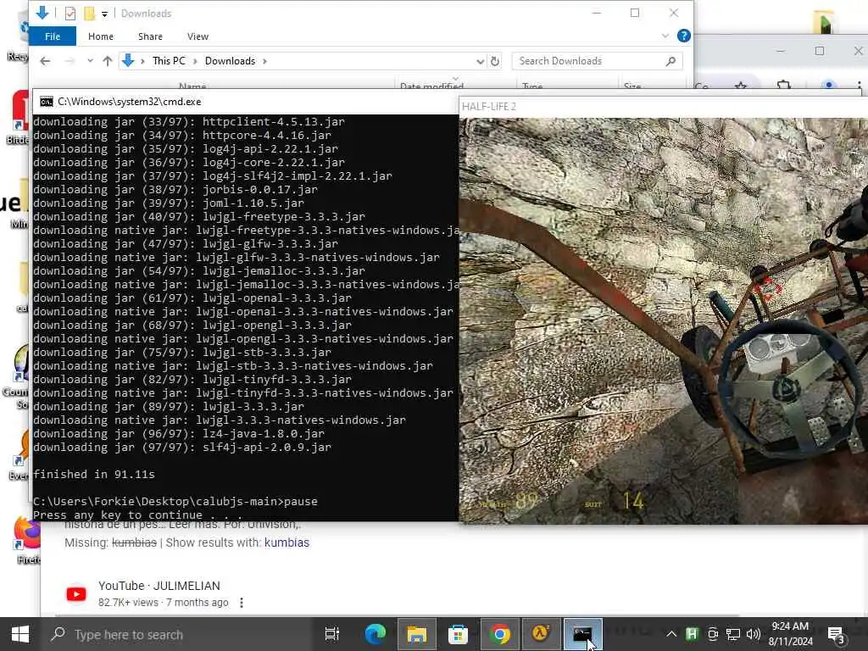Click This PC in address breadcrumb
Image resolution: width=868 pixels, height=651 pixels.
click(x=169, y=61)
